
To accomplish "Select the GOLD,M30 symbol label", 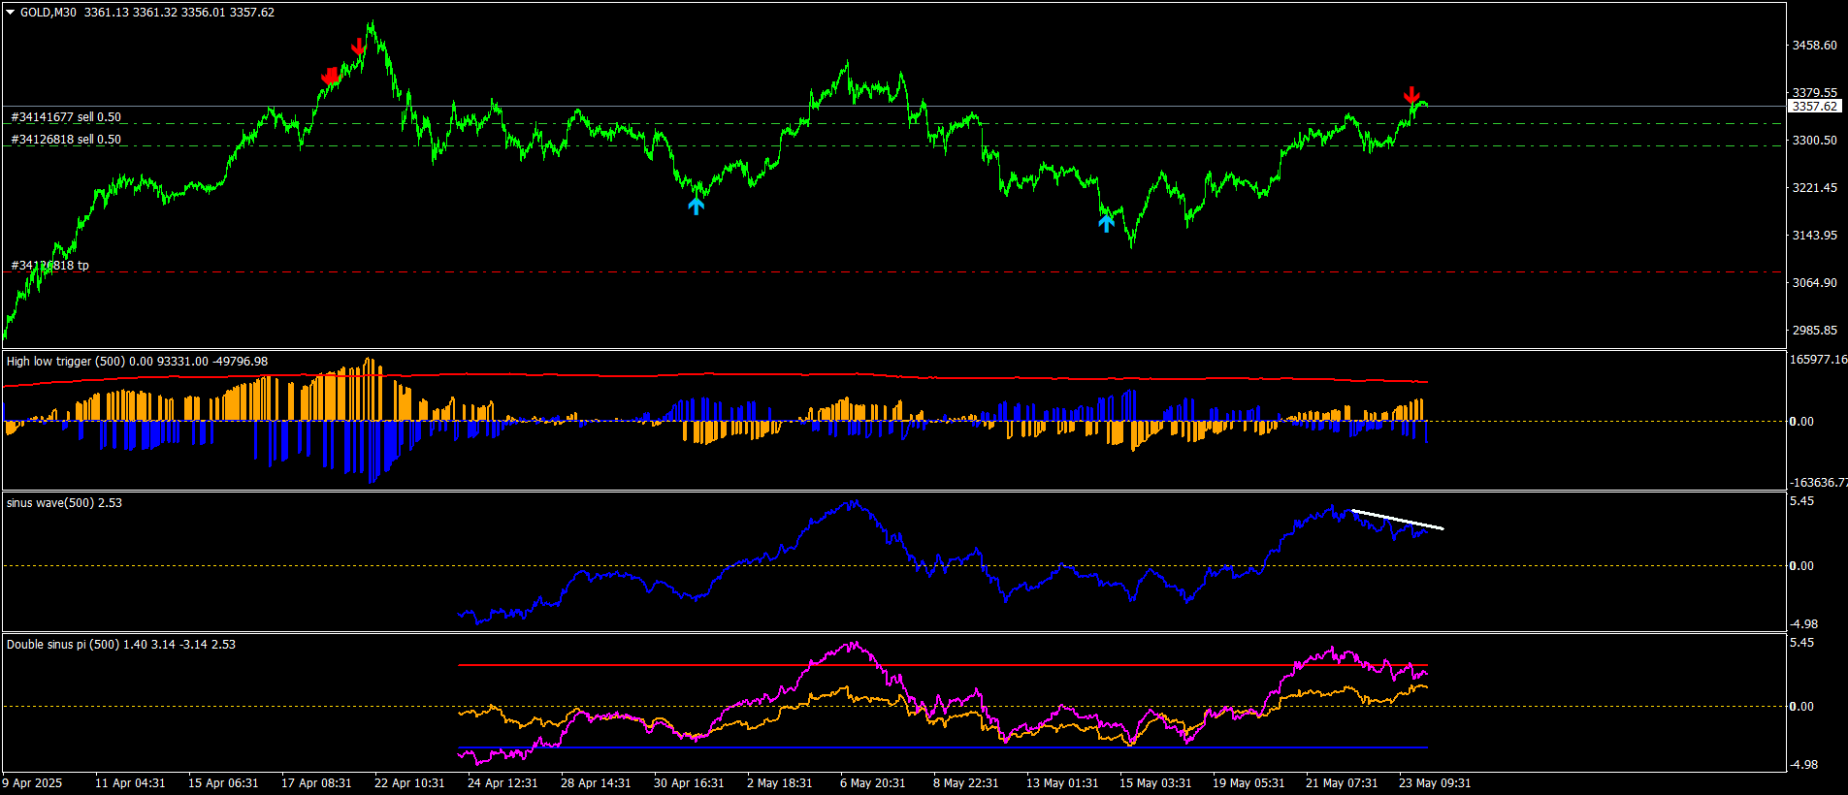I will point(49,13).
